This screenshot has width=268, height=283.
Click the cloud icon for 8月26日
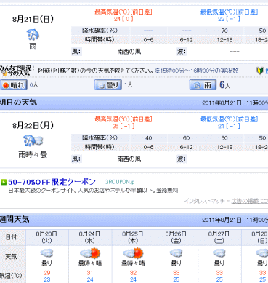[x=176, y=254]
